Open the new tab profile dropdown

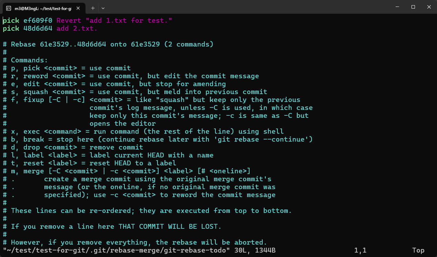[x=103, y=8]
